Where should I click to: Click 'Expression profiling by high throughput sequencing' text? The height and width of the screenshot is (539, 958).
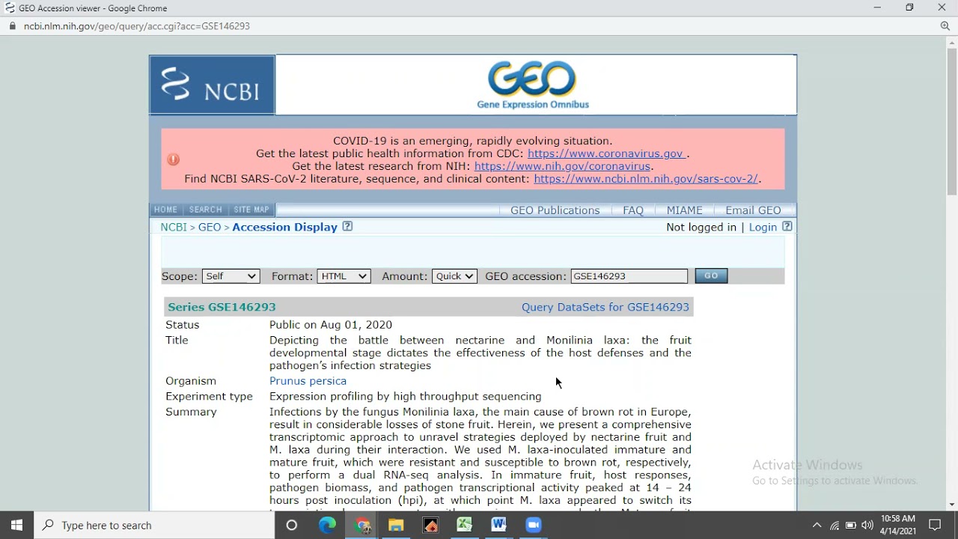point(406,397)
